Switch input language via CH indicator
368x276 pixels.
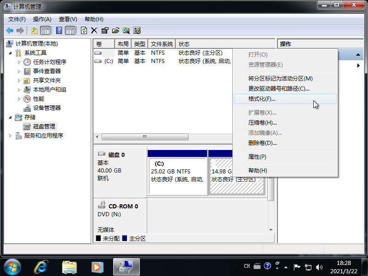point(247,266)
